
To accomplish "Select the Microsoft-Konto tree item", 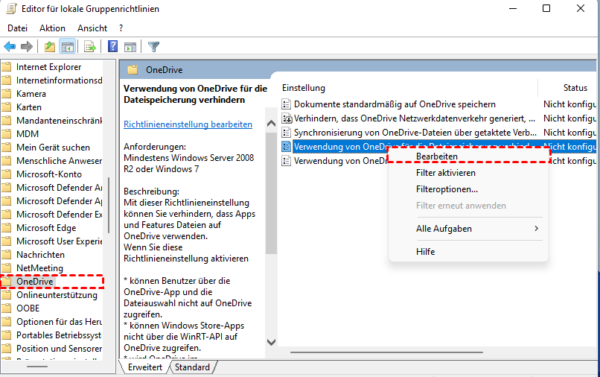I will 49,174.
